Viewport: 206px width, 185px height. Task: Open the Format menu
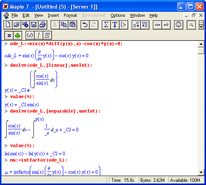click(x=70, y=15)
